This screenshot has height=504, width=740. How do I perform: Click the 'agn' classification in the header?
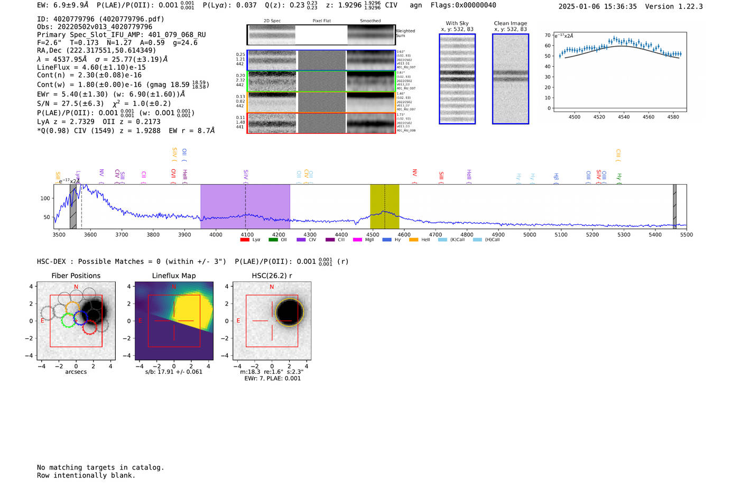pos(416,5)
